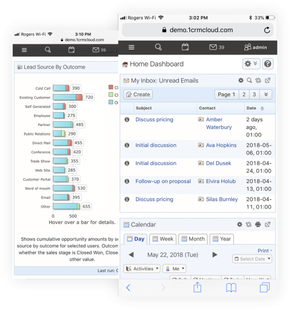Image resolution: width=291 pixels, height=310 pixels.
Task: Switch calendar to Year tab
Action: [x=222, y=239]
